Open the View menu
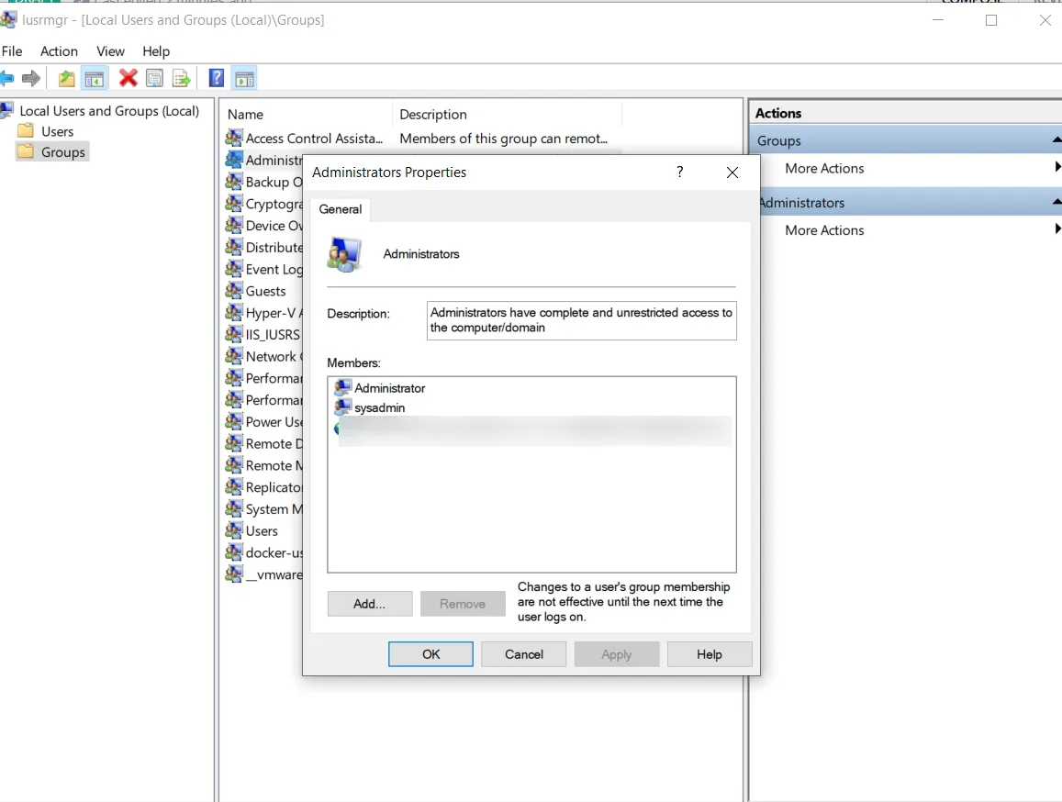The height and width of the screenshot is (802, 1062). 110,51
